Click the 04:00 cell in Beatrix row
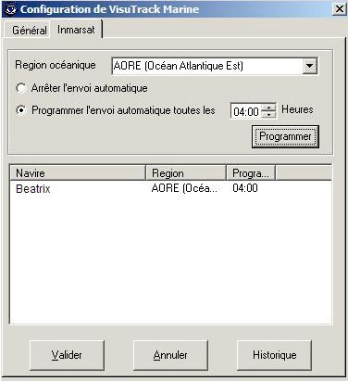 click(245, 188)
